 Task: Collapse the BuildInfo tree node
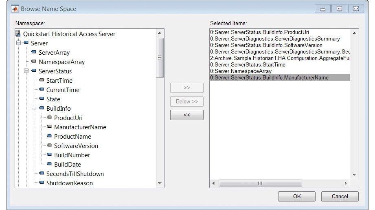tap(34, 108)
